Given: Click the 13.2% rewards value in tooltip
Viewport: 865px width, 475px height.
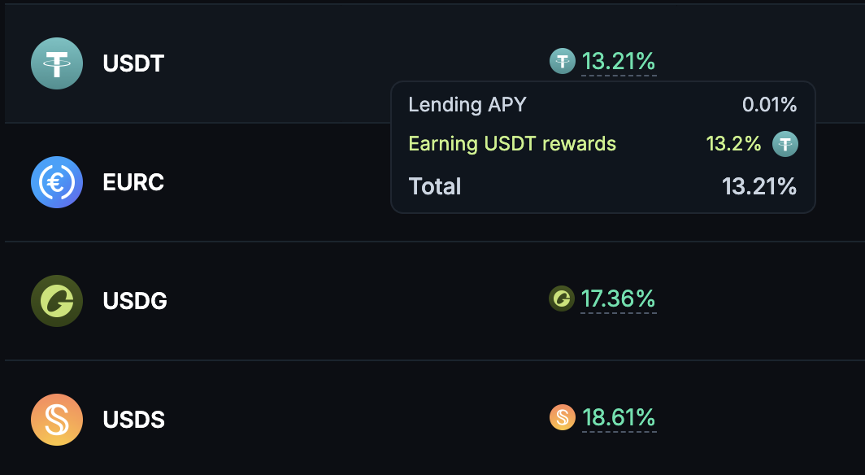Looking at the screenshot, I should click(x=733, y=145).
